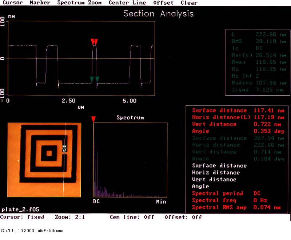Click the green Surface distance 387.94 nm row
The width and height of the screenshot is (291, 240).
point(238,138)
